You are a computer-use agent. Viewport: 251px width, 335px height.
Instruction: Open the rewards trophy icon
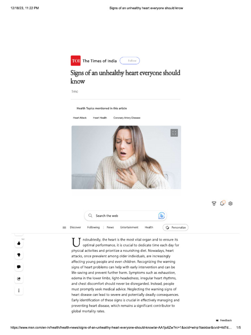click(214, 203)
